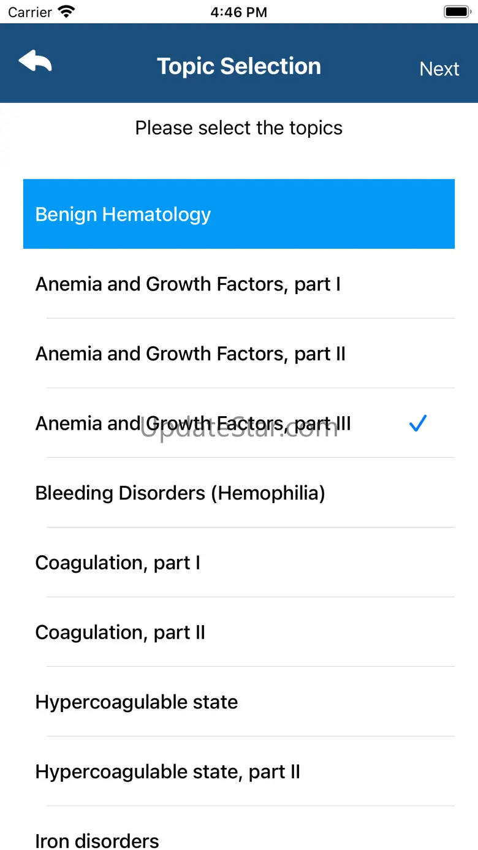Pick Hypercoagulable state, part II

(x=167, y=772)
